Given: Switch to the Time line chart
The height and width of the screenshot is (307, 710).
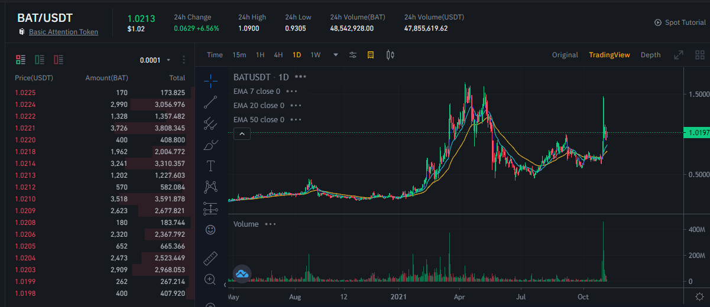Looking at the screenshot, I should click(215, 55).
